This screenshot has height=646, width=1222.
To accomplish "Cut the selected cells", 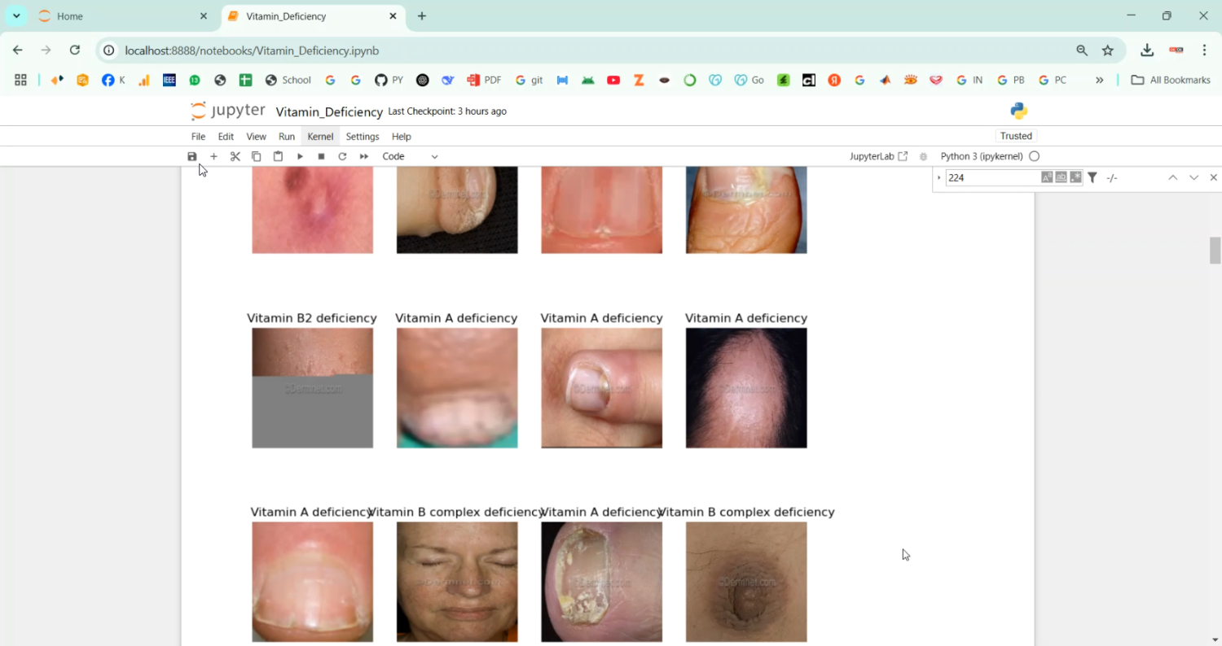I will 235,155.
